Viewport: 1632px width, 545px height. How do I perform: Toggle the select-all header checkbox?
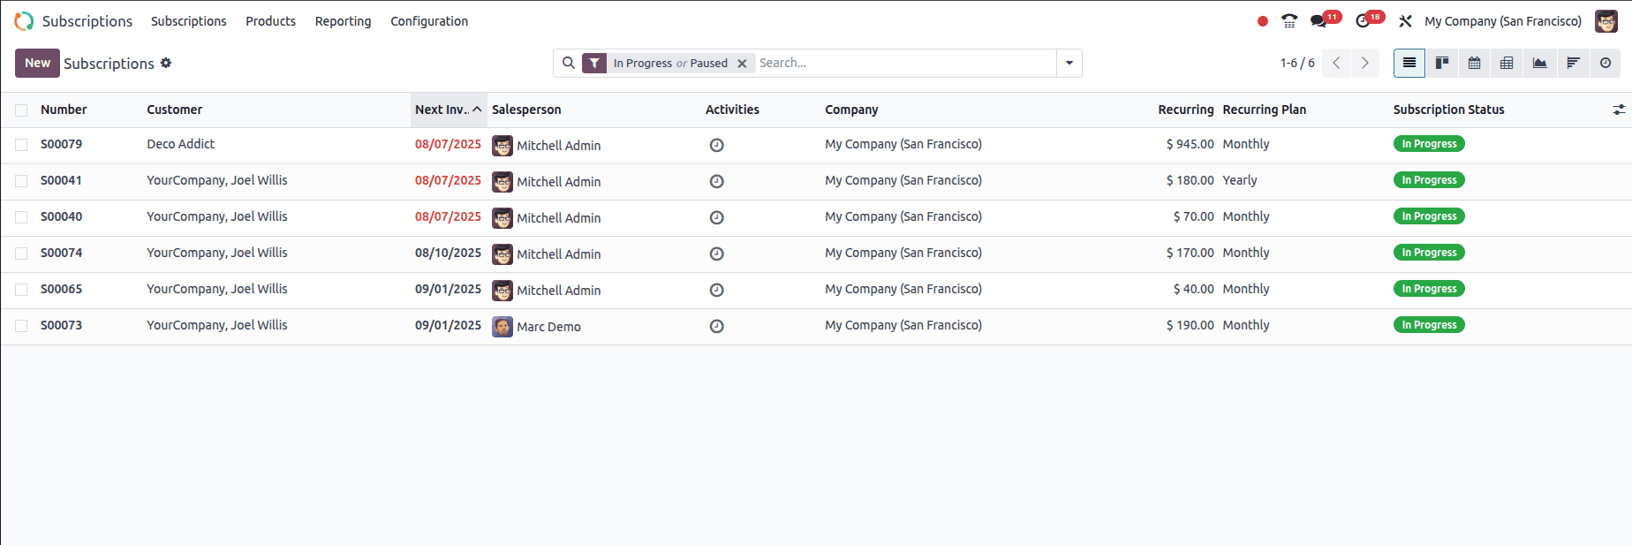[x=21, y=110]
